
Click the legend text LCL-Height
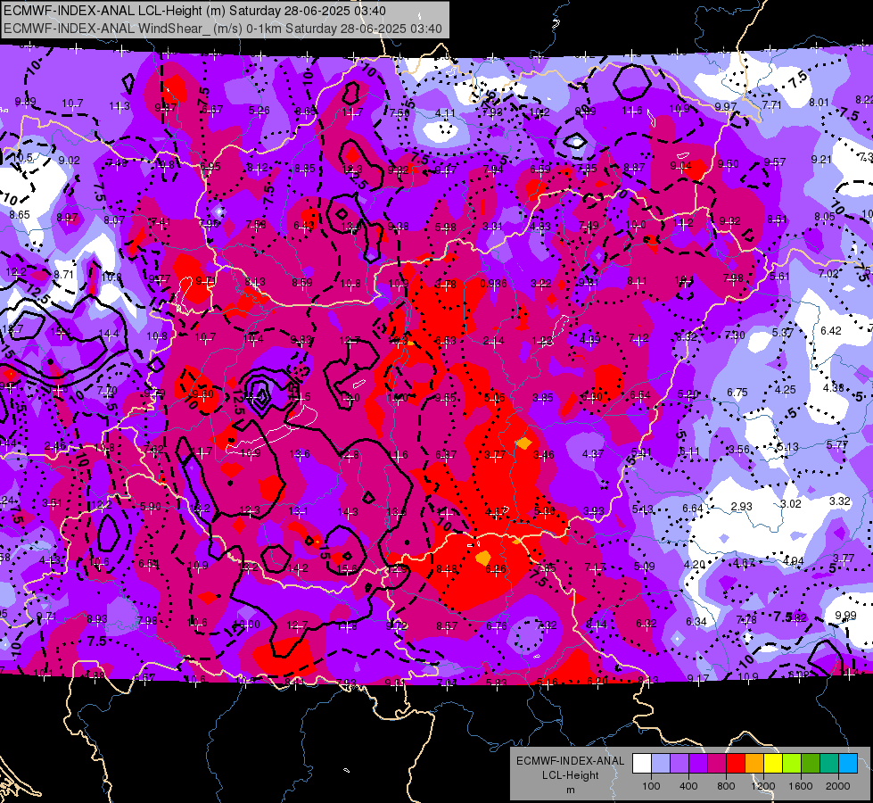click(x=570, y=775)
